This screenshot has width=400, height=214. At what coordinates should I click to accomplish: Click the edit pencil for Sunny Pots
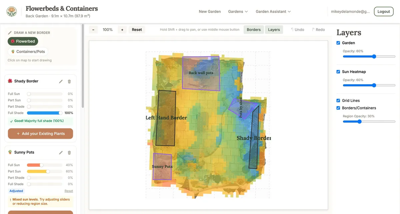pyautogui.click(x=61, y=152)
